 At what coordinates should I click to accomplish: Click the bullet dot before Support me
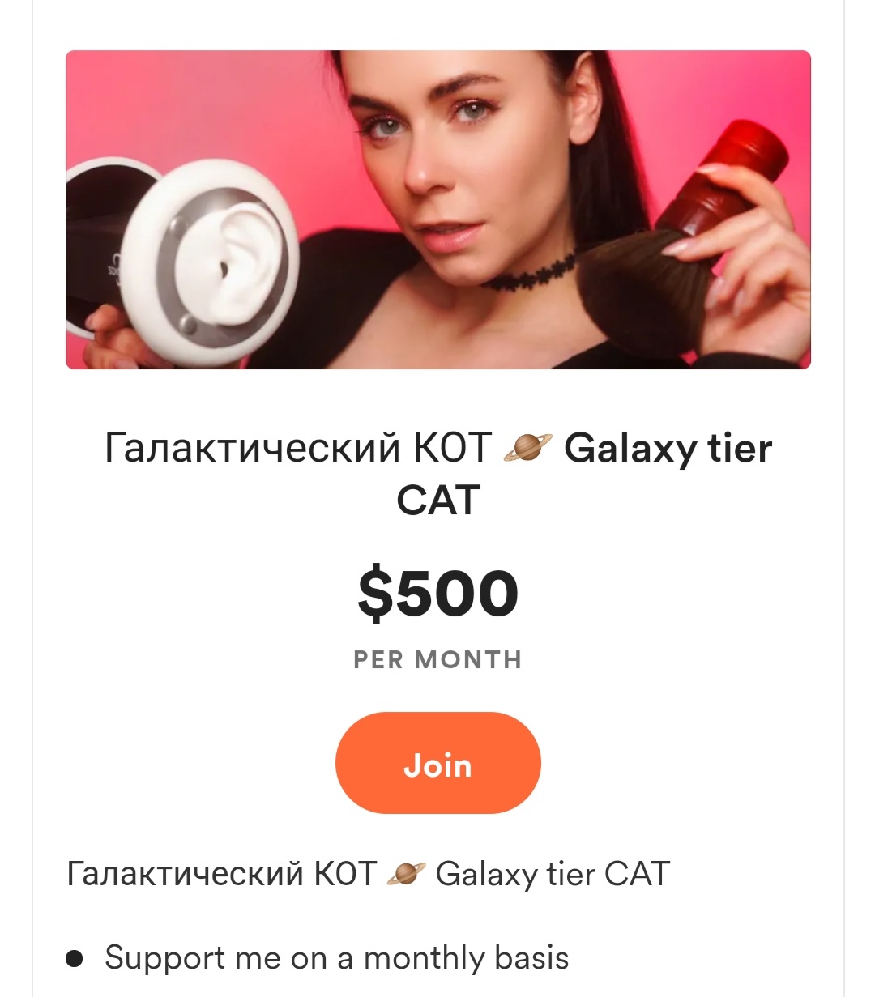(75, 959)
